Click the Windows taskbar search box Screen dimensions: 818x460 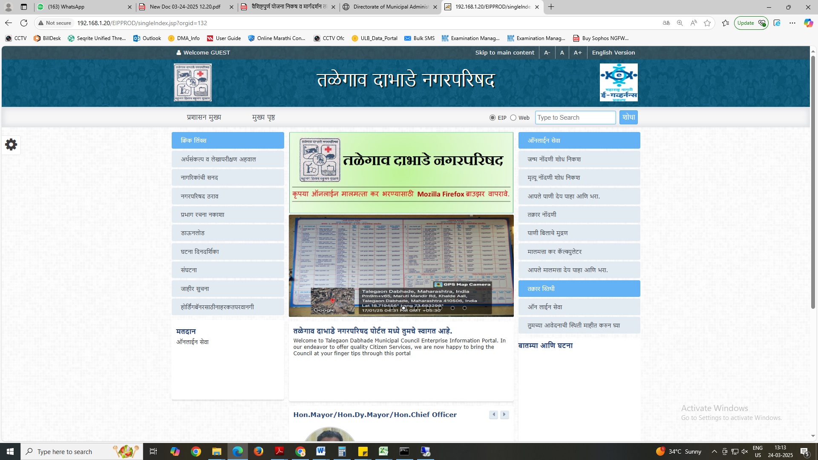coord(82,451)
